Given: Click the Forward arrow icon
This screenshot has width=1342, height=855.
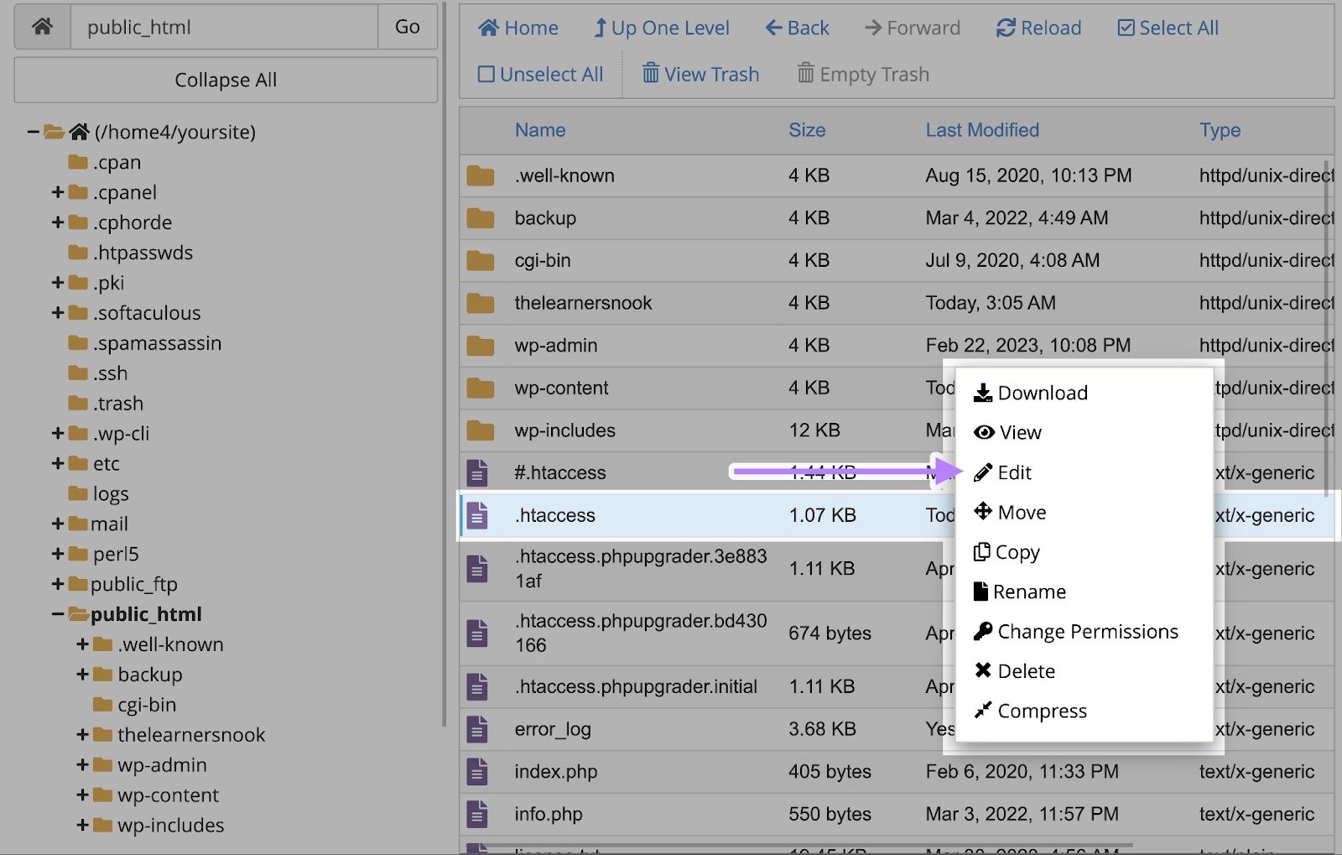Looking at the screenshot, I should tap(871, 28).
